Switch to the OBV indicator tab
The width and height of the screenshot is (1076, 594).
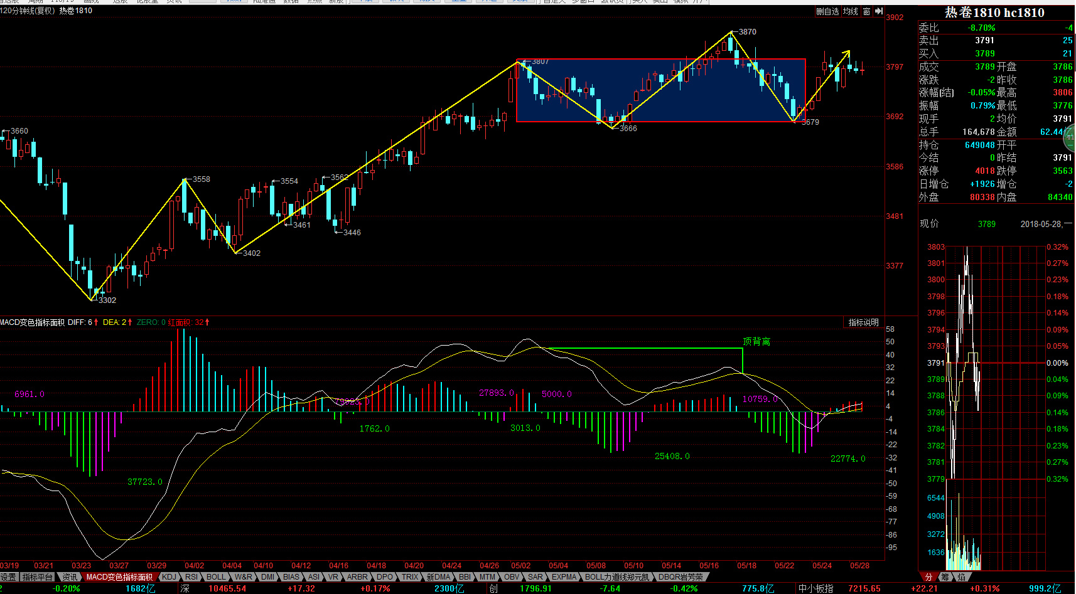pyautogui.click(x=512, y=577)
